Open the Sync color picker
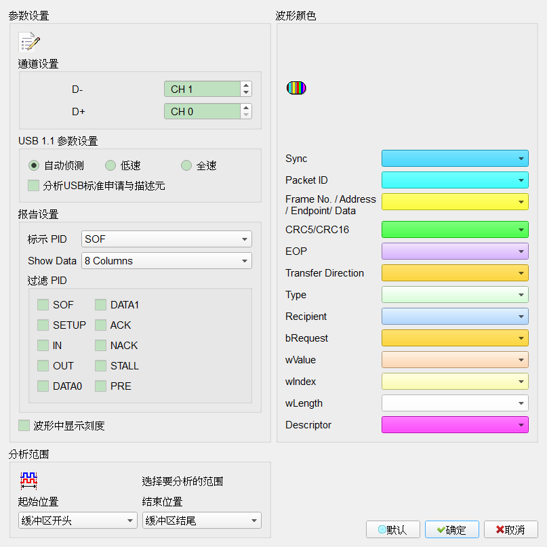The image size is (547, 547). click(455, 159)
